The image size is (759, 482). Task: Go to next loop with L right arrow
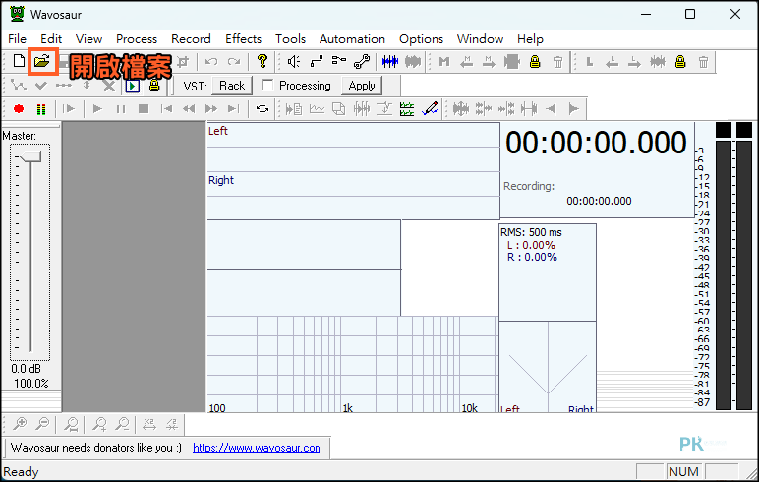coord(634,62)
